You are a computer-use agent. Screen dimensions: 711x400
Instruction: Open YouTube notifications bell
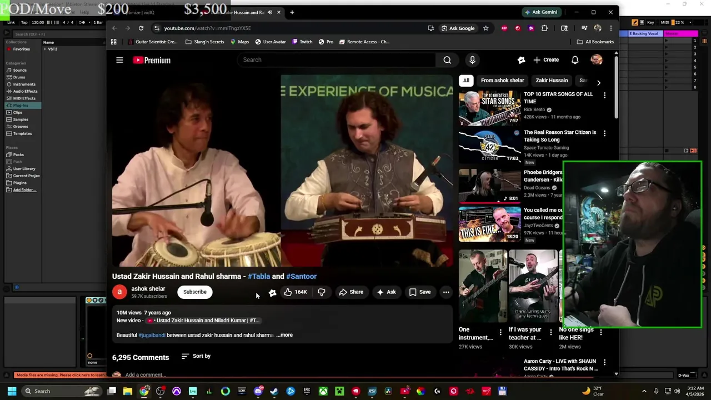[575, 60]
